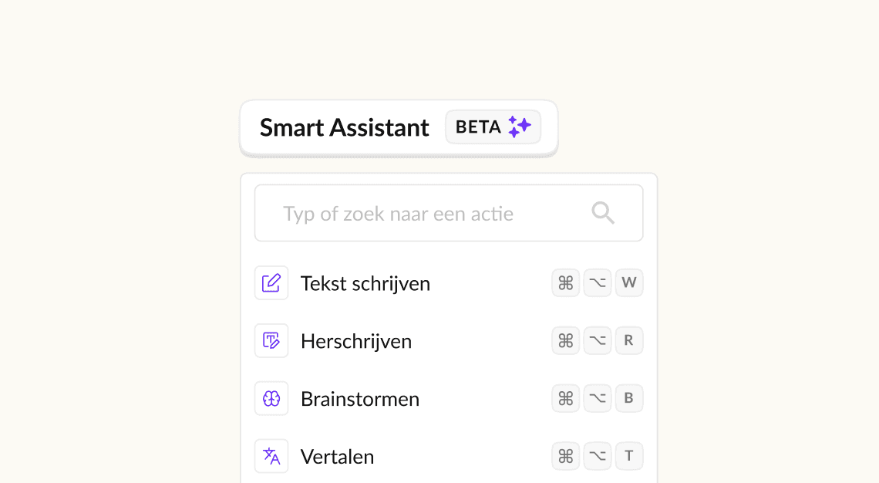Click the purple sparkles icon beside BETA

[x=519, y=127]
